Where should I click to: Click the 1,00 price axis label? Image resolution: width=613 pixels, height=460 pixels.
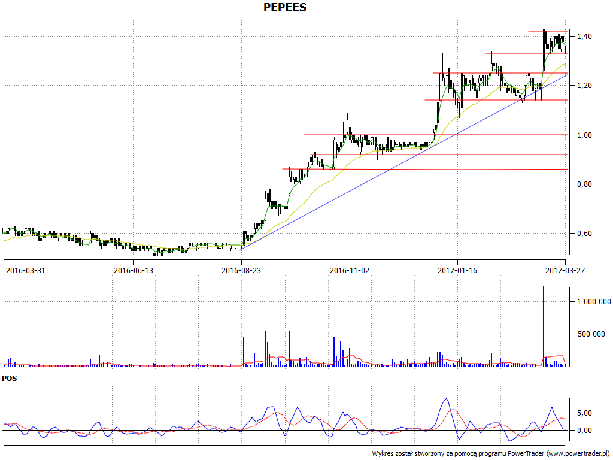[584, 135]
